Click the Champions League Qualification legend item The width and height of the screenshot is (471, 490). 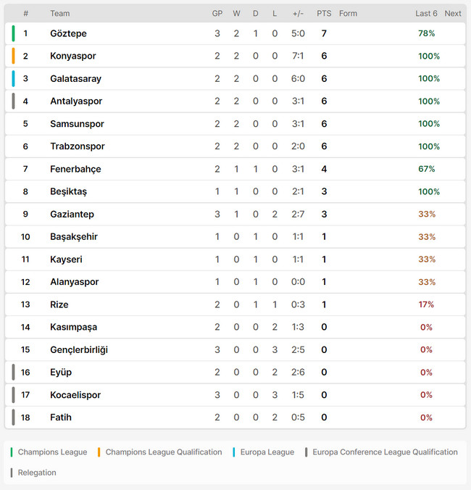160,452
